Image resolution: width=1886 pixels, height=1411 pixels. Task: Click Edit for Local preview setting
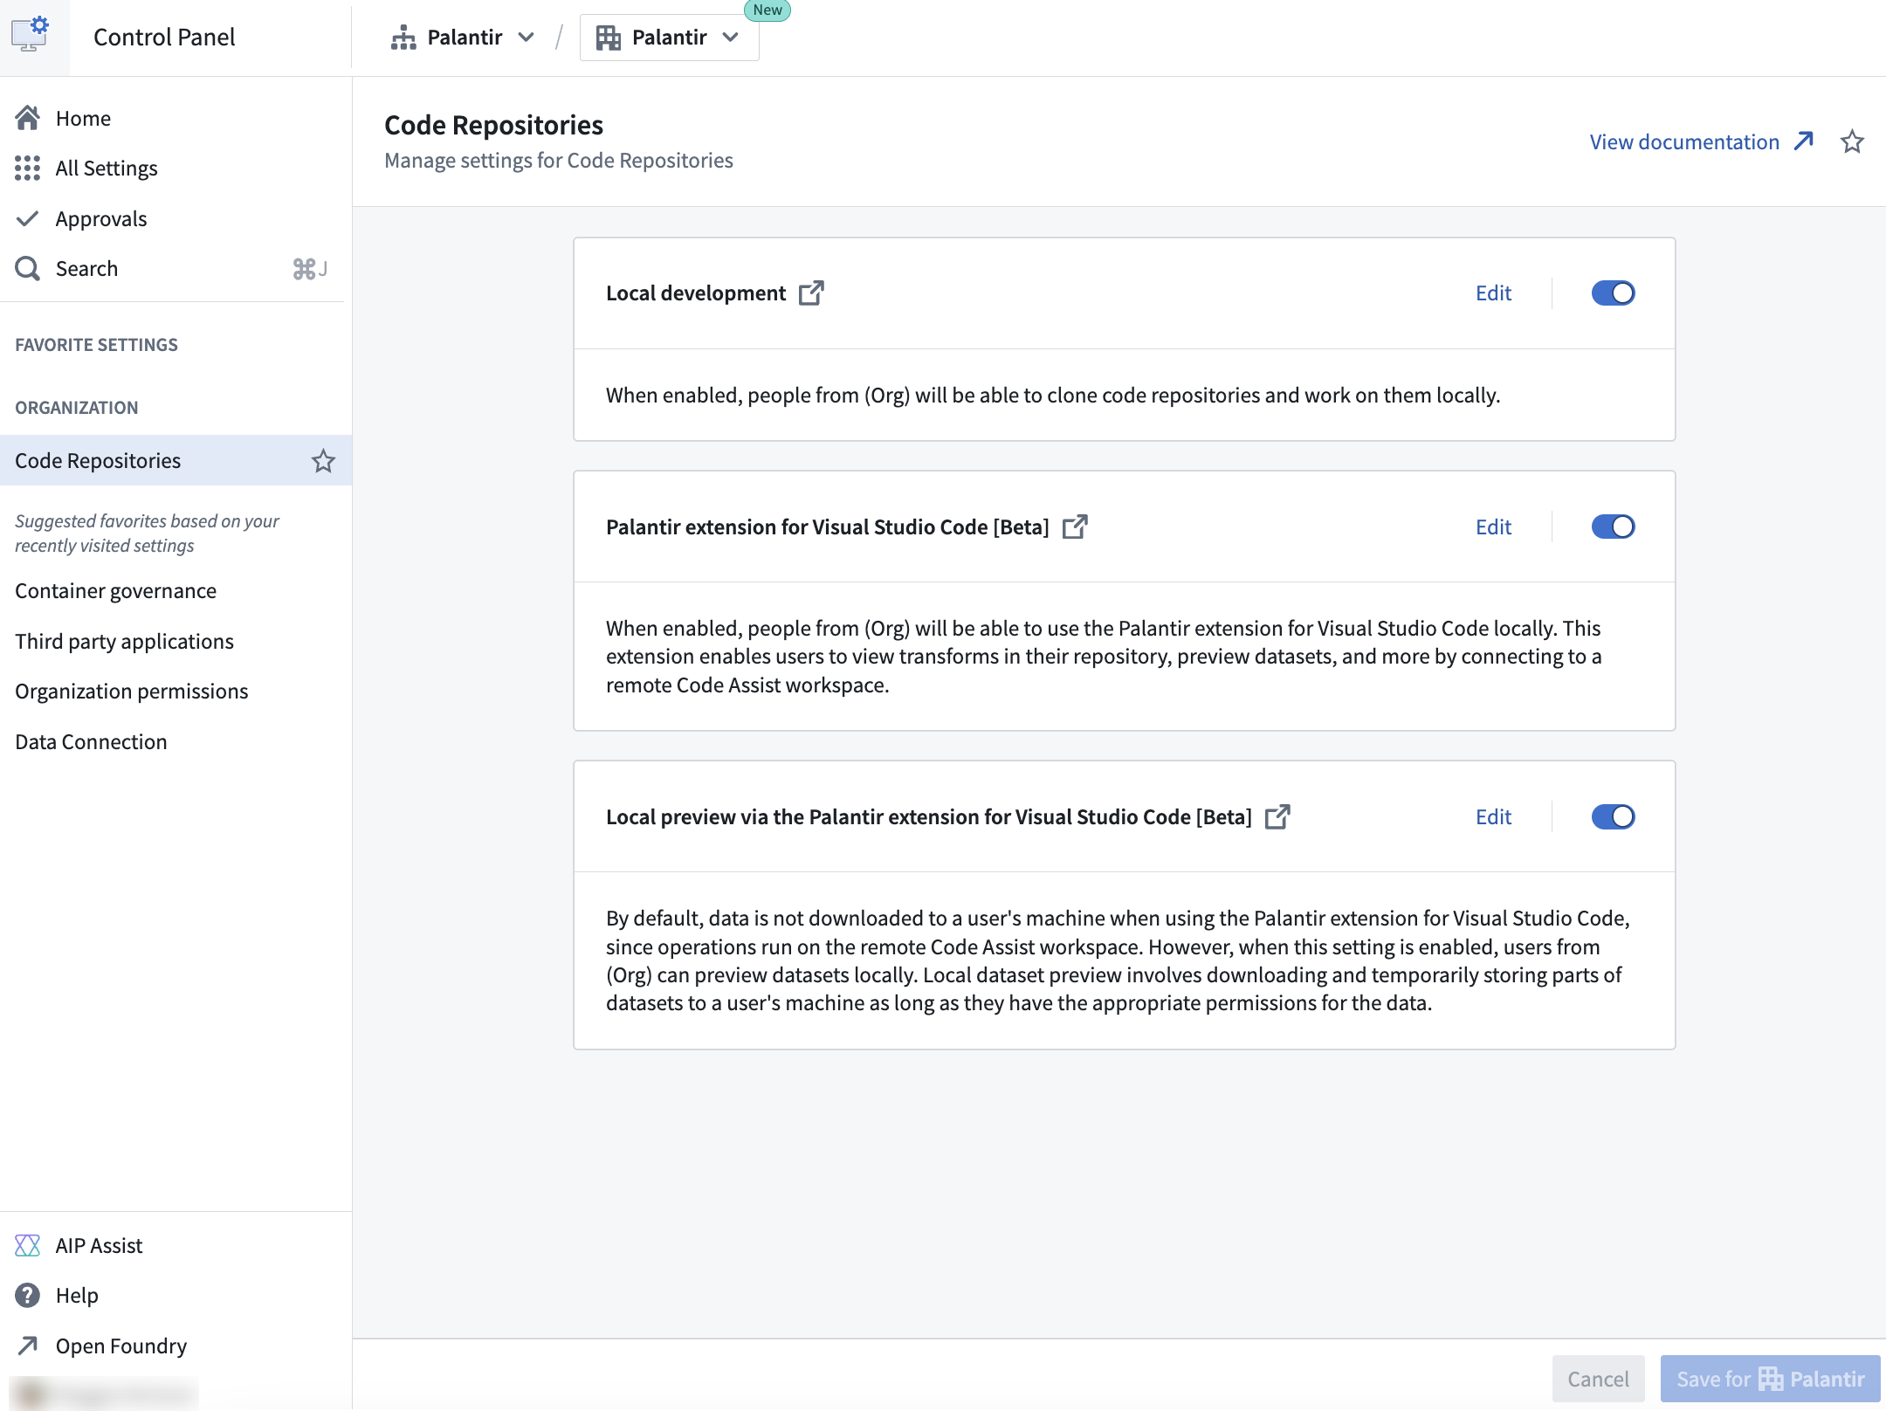click(x=1493, y=816)
